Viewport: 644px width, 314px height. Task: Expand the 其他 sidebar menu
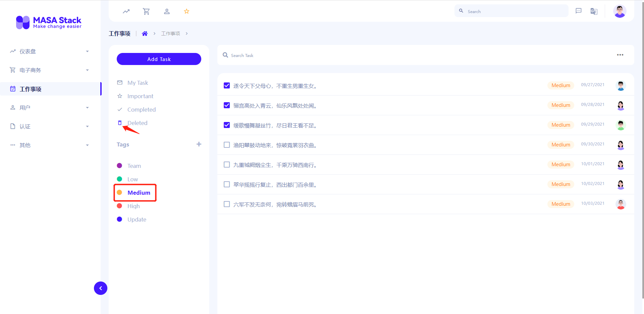[x=50, y=145]
